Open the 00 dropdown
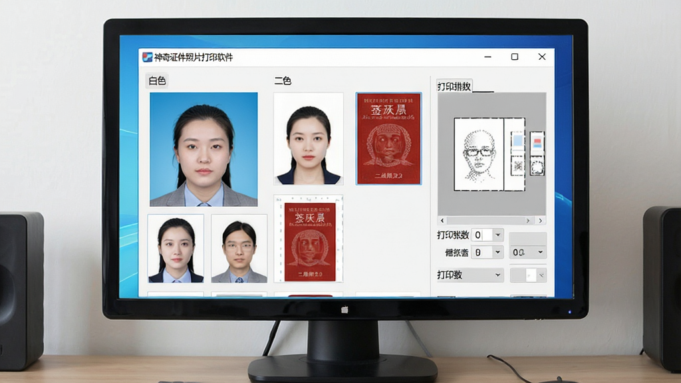Viewport: 681px width, 383px height. click(x=527, y=252)
